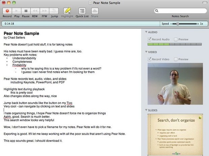Image resolution: width=209 pixels, height=156 pixels.
Task: Click the Jump toolbar button
Action: pos(54,11)
